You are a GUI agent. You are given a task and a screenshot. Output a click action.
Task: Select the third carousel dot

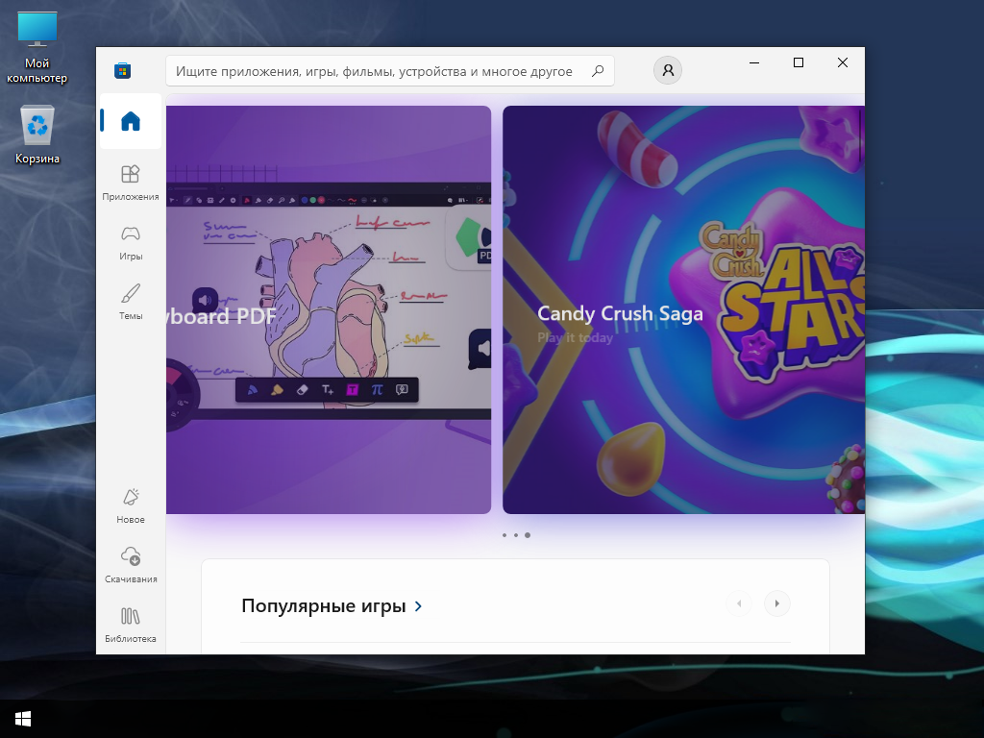[x=528, y=535]
